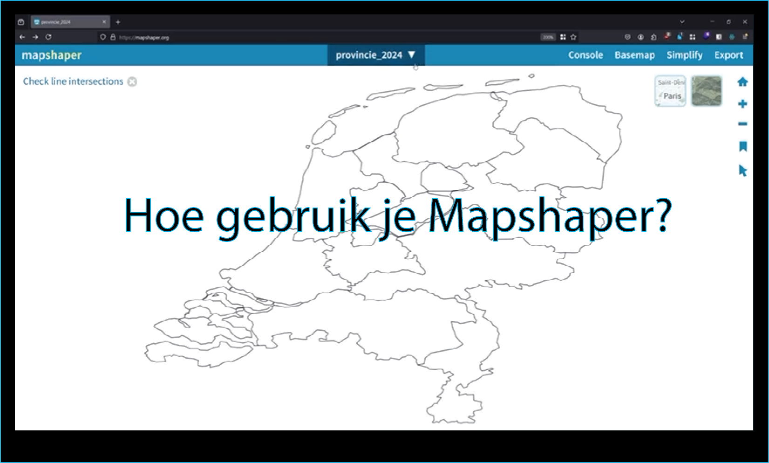This screenshot has height=463, width=769.
Task: Click the pocket-shaped toolbar icon
Action: tap(627, 37)
